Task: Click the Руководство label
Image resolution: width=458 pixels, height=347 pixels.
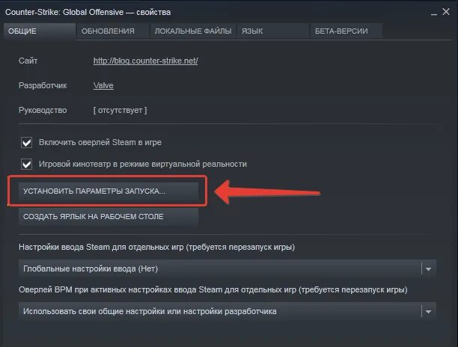Action: point(43,111)
